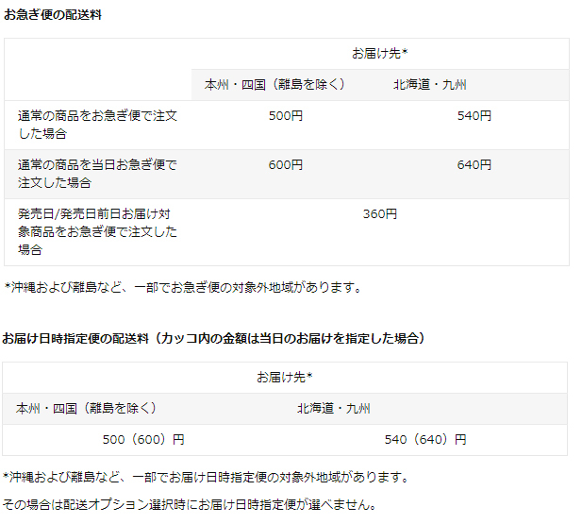
Task: Select the 540円 fee cell
Action: pos(474,116)
